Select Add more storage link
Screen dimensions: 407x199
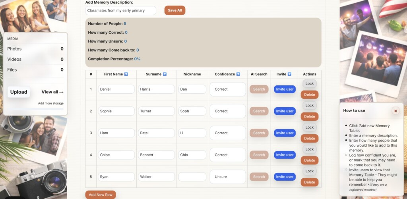[x=50, y=103]
